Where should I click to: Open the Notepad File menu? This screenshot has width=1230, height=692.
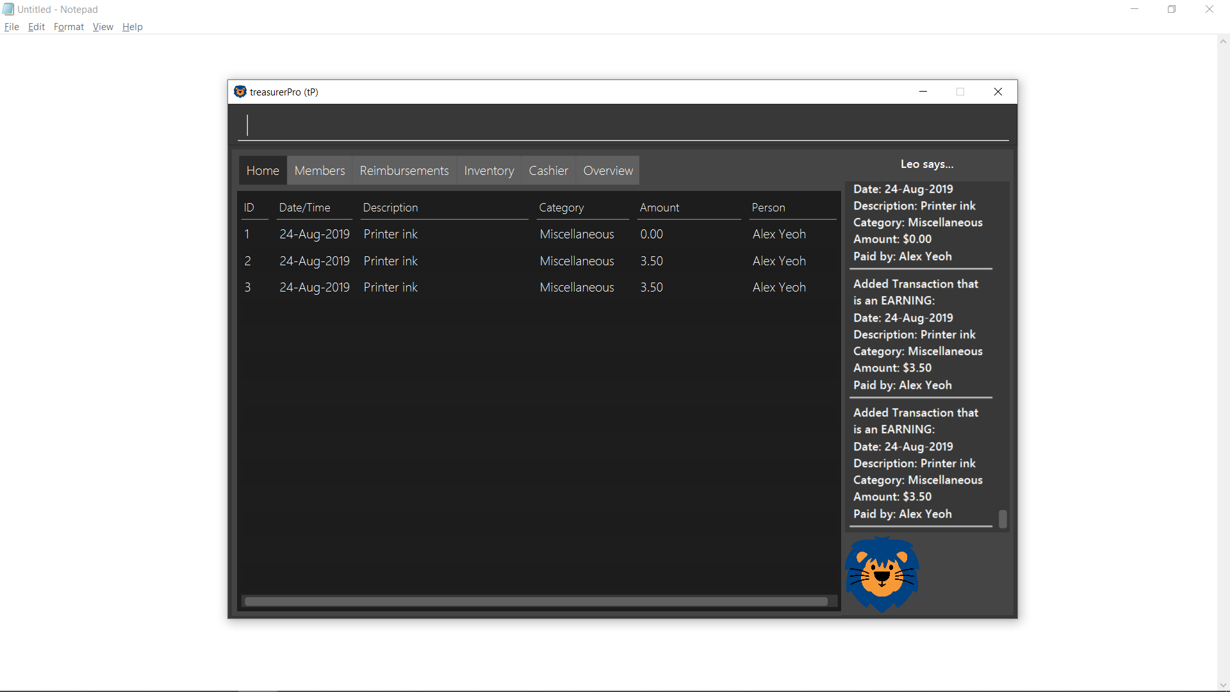point(12,27)
